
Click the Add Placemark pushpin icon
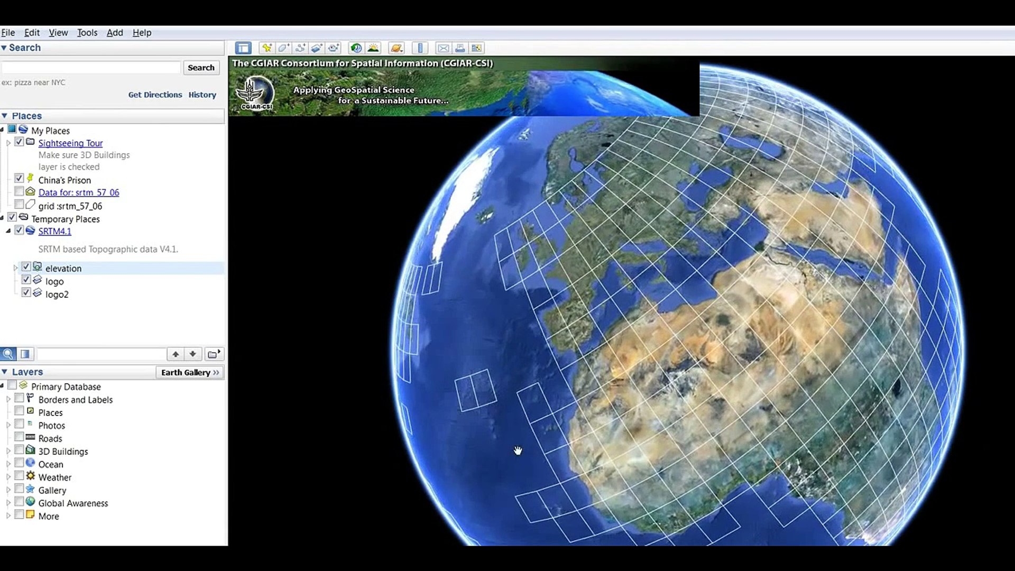(266, 48)
